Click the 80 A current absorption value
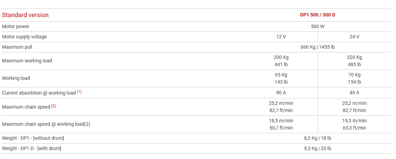This screenshot has height=159, width=396. [281, 93]
